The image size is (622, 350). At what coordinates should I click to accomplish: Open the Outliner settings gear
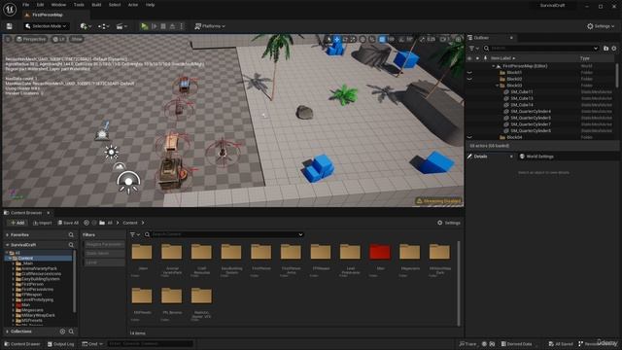point(614,48)
